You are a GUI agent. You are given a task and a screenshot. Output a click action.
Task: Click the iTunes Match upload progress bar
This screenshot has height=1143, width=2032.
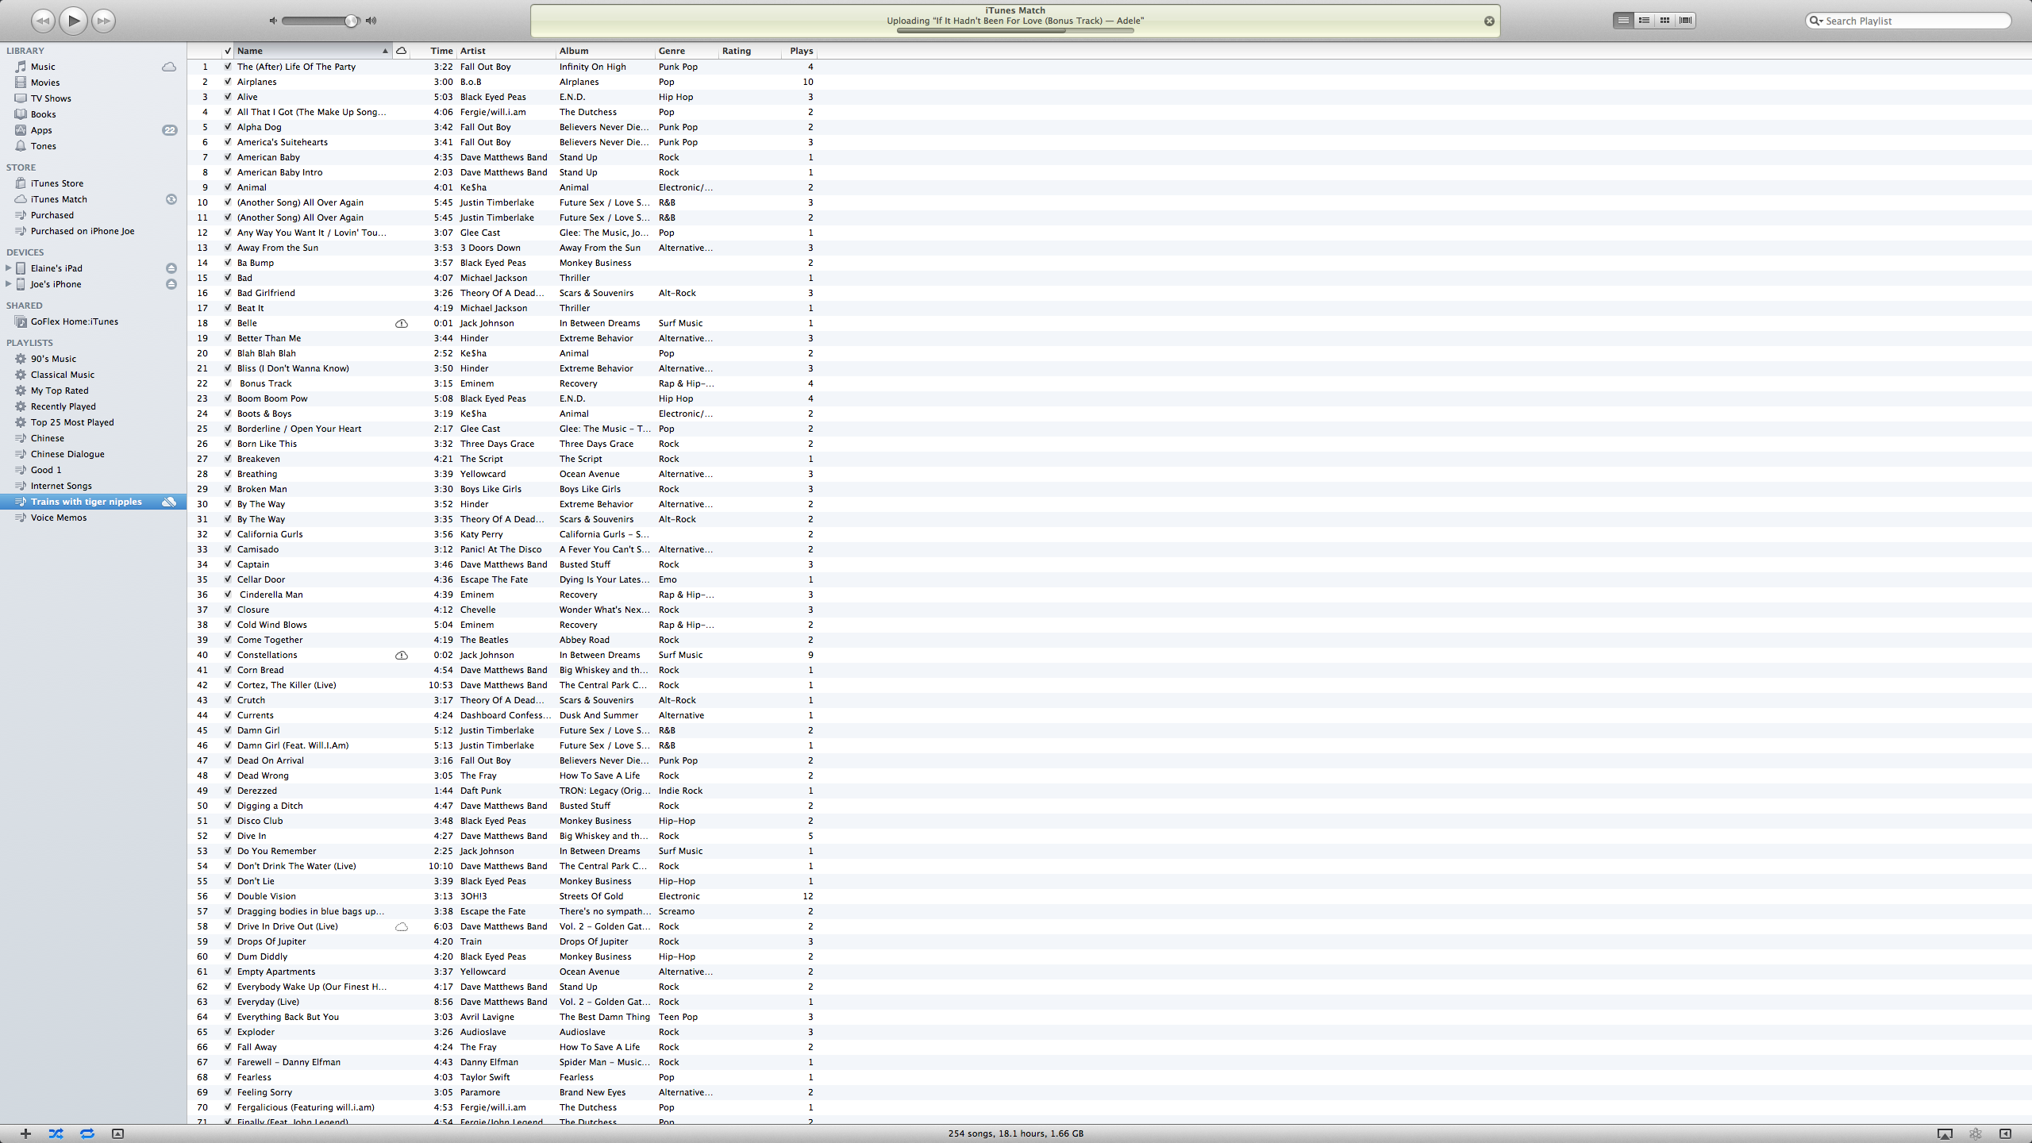[1015, 30]
